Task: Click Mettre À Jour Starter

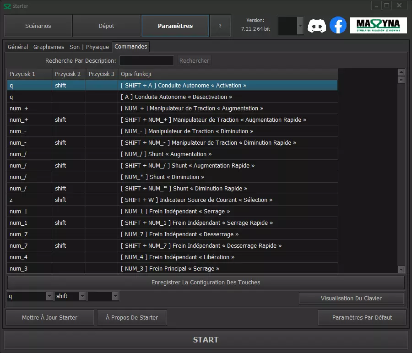Action: (49, 317)
